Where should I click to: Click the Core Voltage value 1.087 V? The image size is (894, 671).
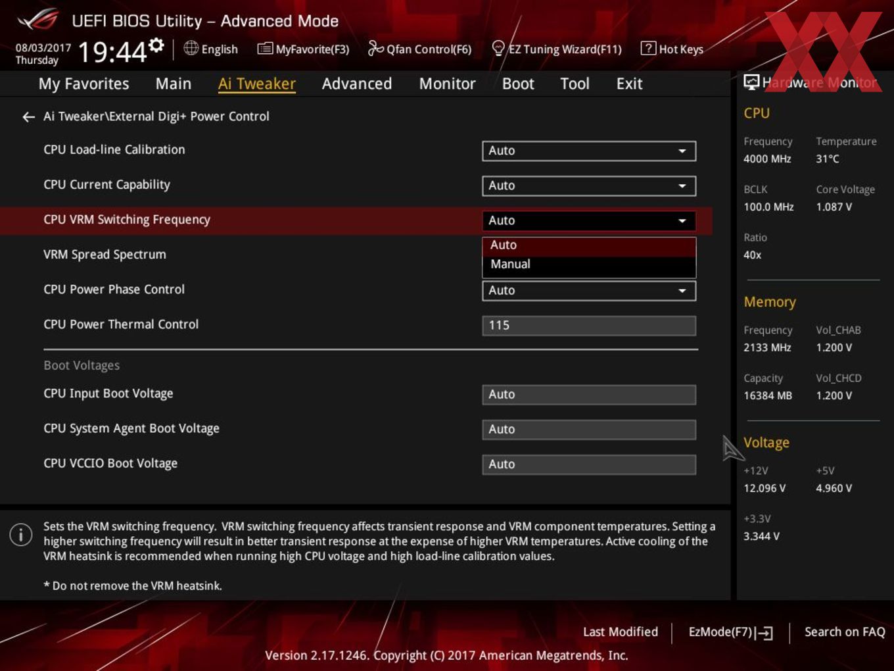[x=834, y=207]
